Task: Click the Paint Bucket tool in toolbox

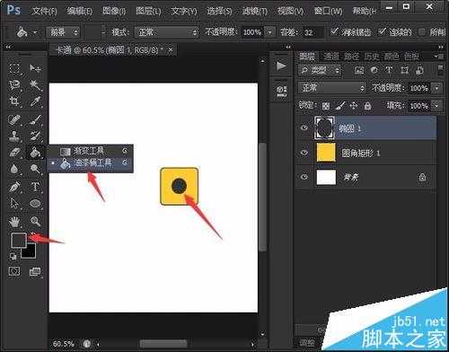Action: 35,153
